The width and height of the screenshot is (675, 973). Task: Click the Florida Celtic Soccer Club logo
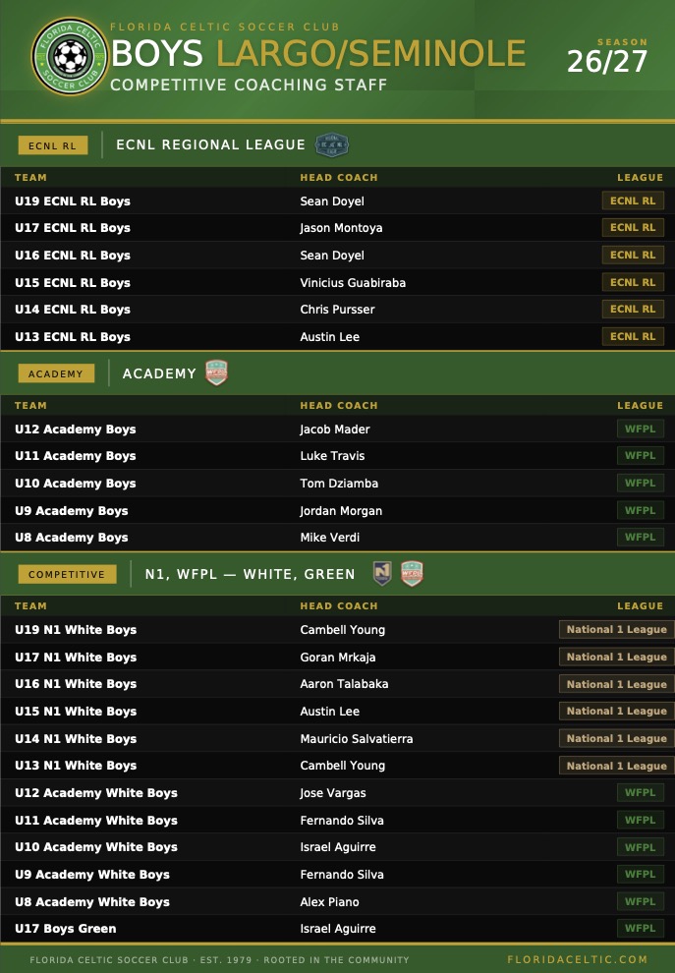point(68,58)
